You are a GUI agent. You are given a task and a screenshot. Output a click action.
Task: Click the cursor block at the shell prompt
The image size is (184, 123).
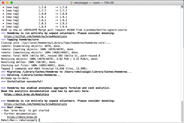click(40, 120)
